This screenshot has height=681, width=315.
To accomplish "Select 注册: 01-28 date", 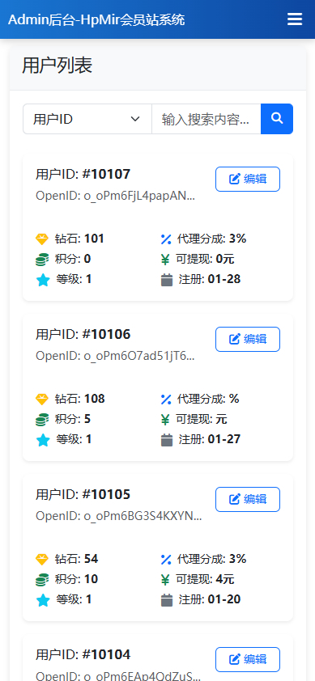I will (x=209, y=279).
